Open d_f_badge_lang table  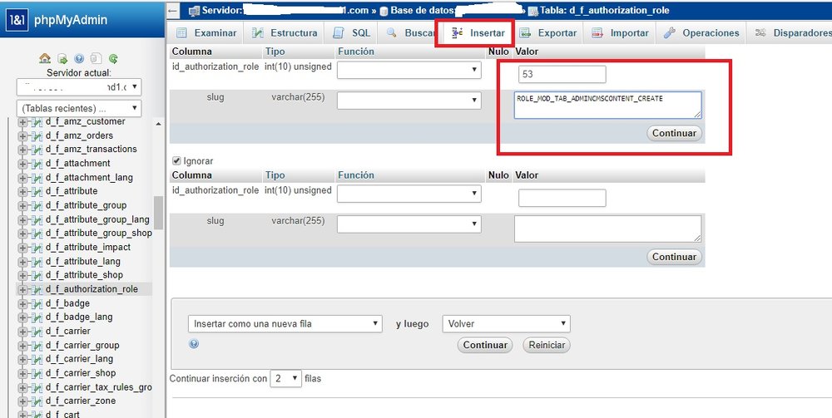(x=79, y=317)
